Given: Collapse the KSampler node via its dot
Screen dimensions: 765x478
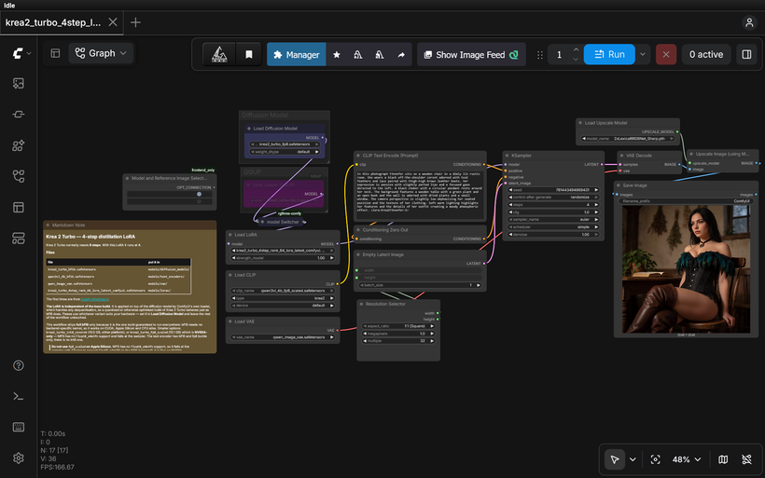Looking at the screenshot, I should point(507,156).
